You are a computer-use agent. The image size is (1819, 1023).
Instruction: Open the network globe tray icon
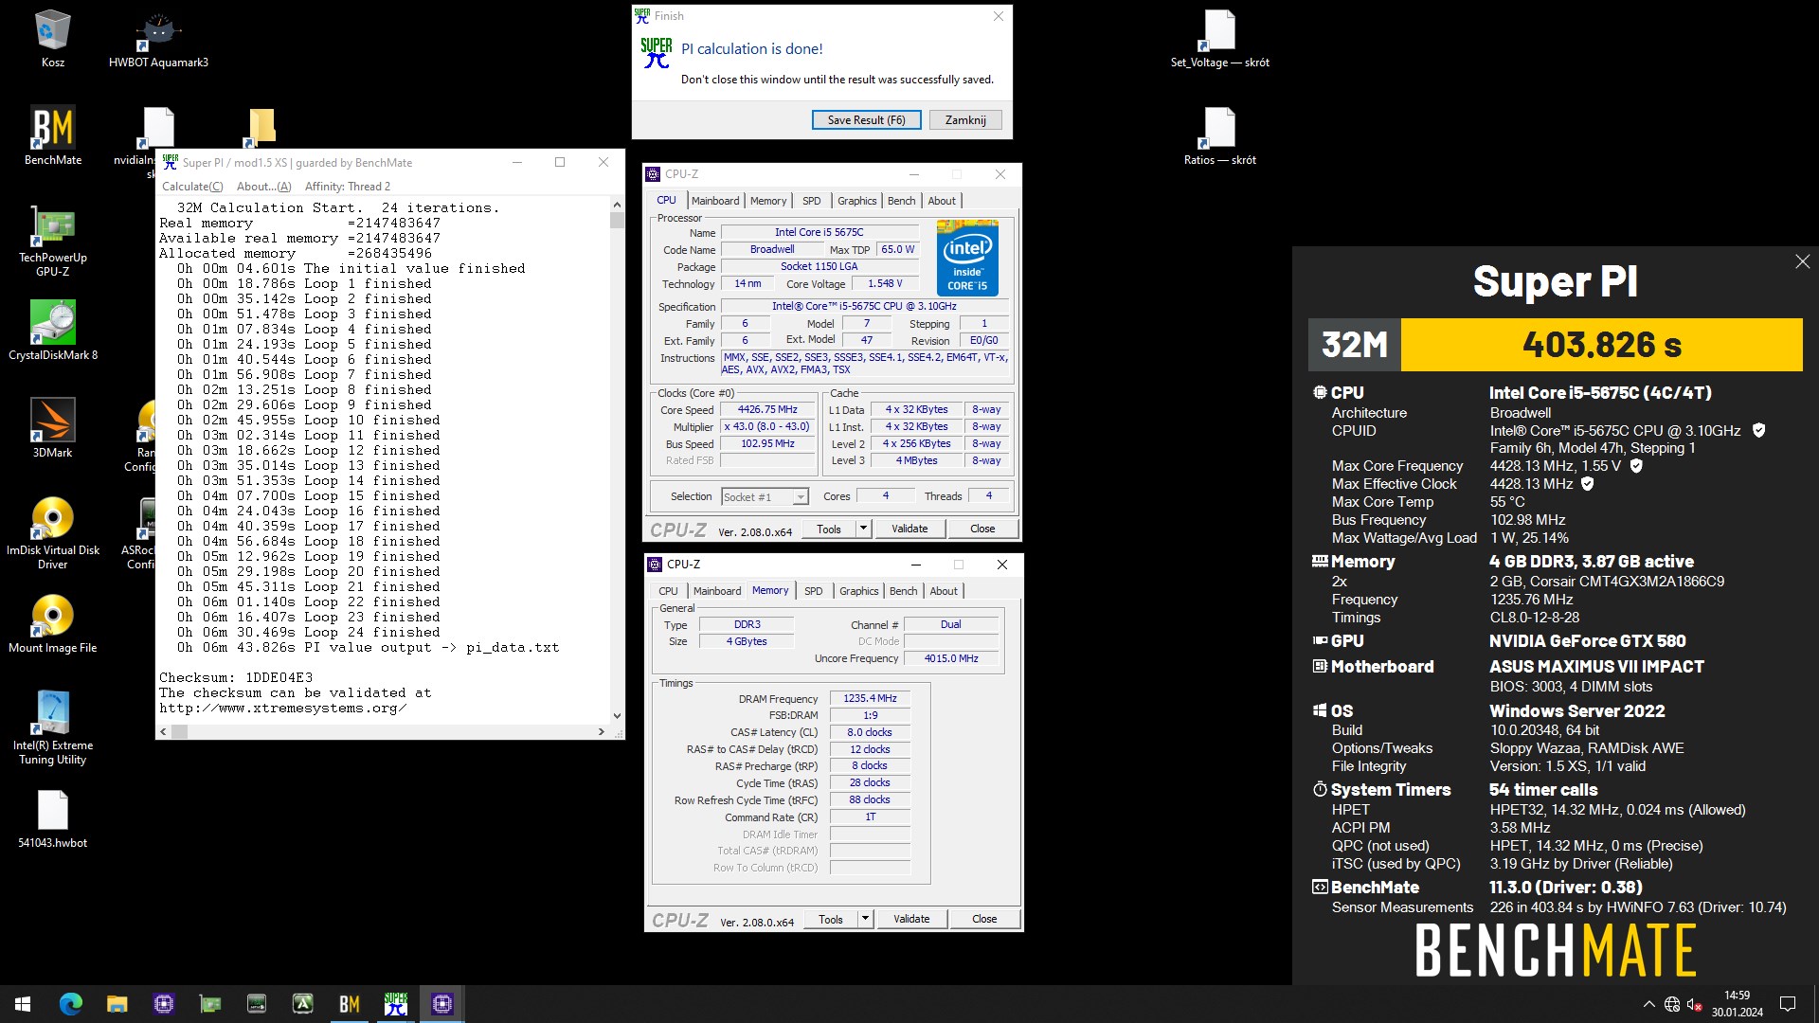(x=1672, y=1004)
